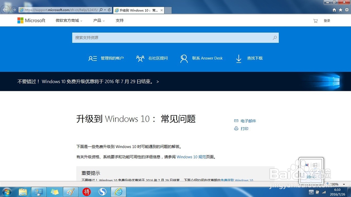Refresh the page with the reload icon

coord(109,10)
